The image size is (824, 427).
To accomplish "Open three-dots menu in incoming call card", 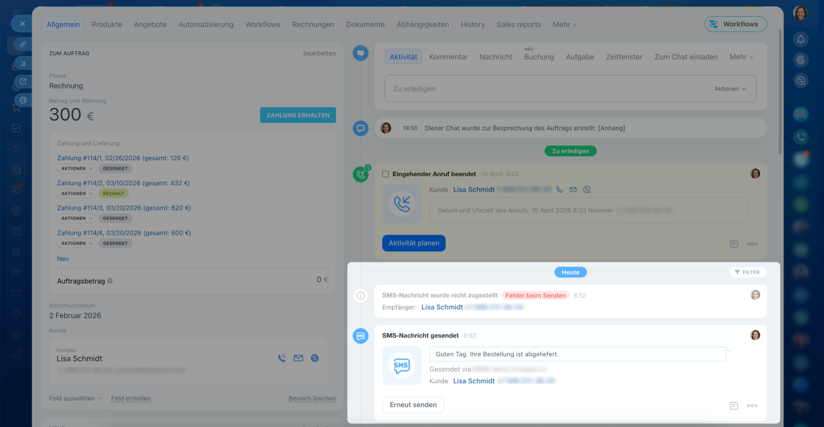I will 752,244.
